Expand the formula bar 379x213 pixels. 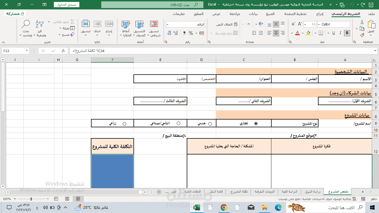[x=375, y=51]
